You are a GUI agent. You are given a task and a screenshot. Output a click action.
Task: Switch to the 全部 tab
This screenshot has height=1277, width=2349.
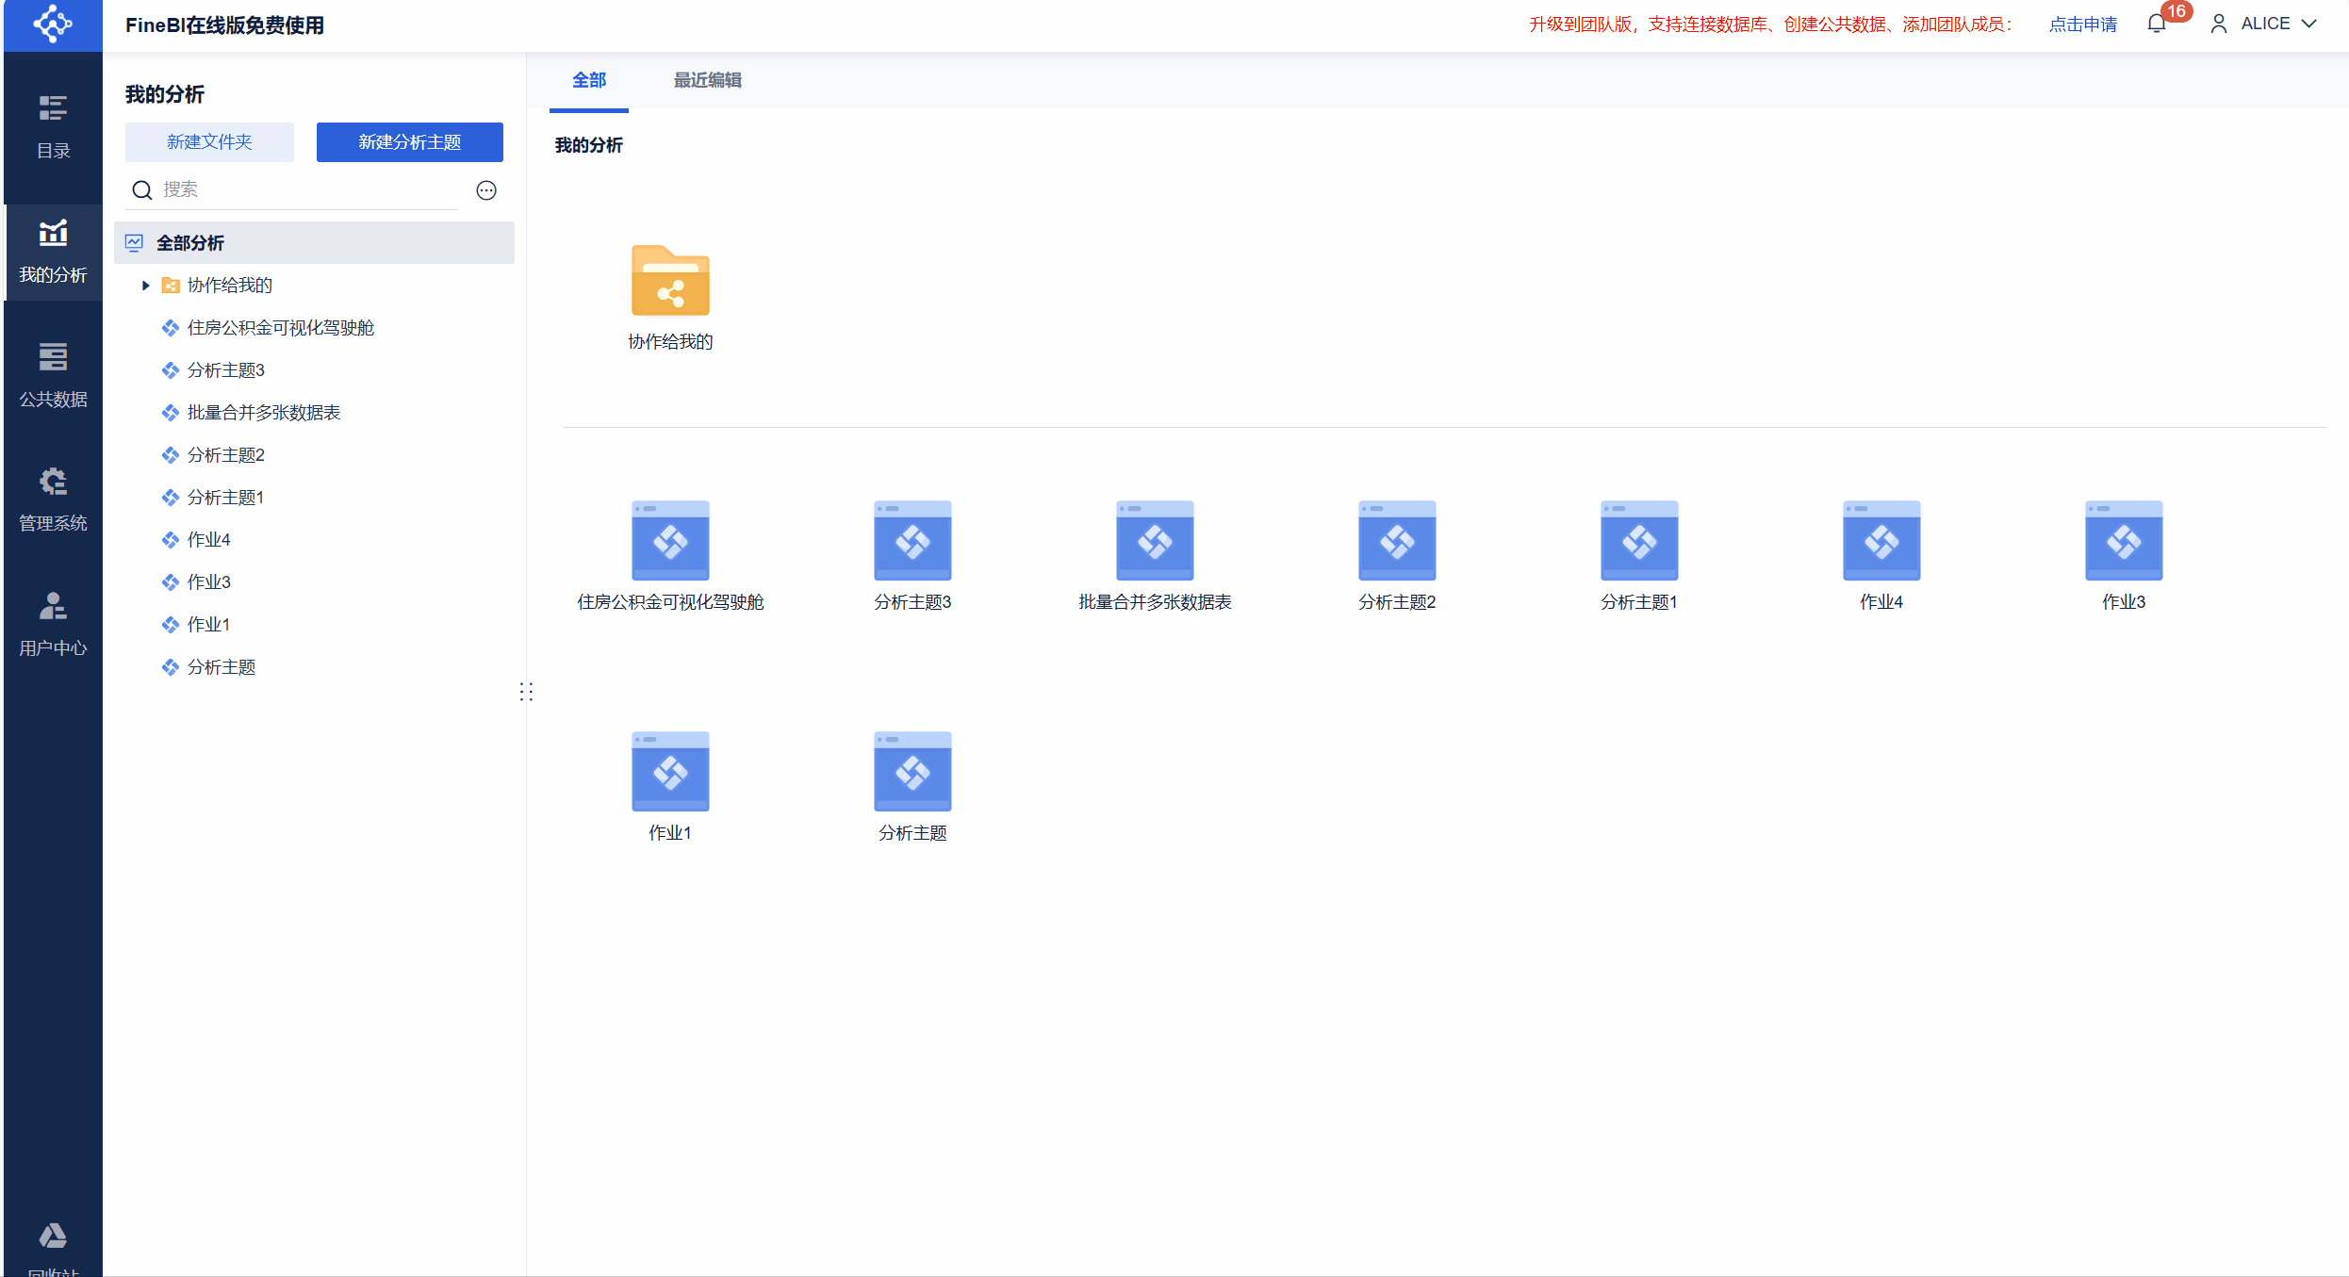[589, 81]
